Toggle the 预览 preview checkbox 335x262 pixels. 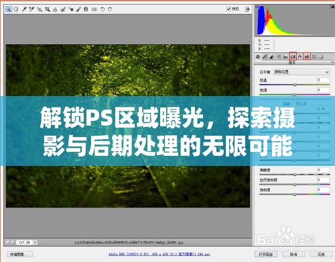click(228, 9)
